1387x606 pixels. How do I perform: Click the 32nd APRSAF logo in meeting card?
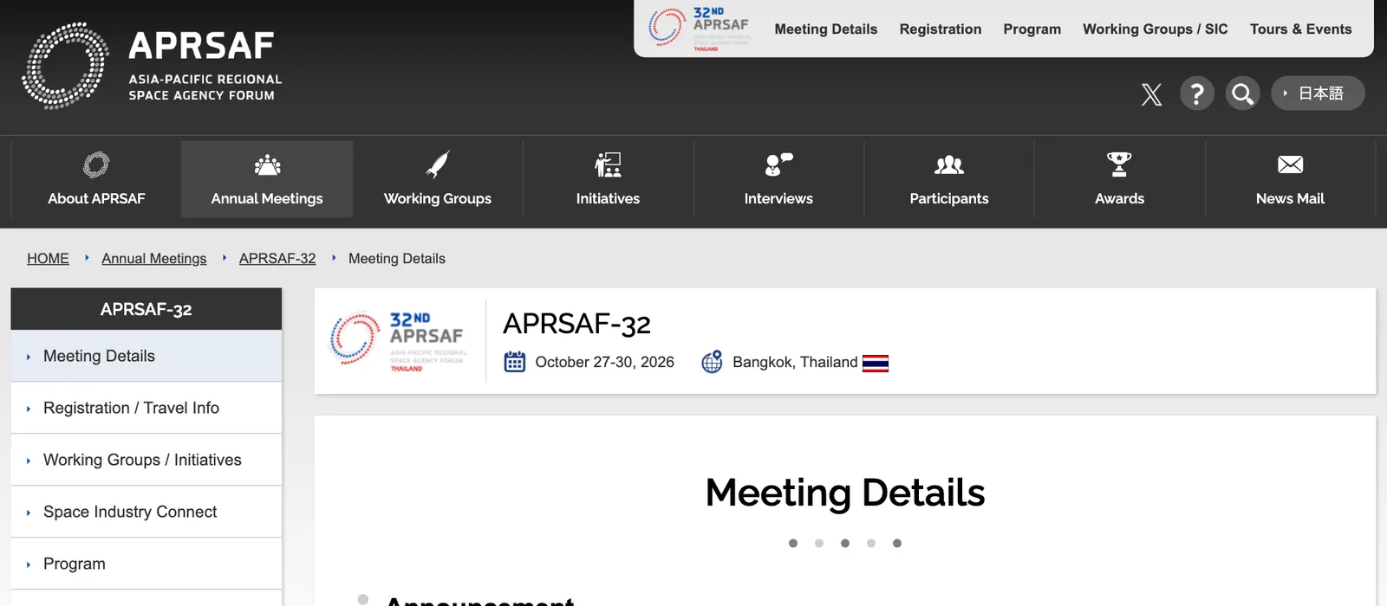[398, 341]
